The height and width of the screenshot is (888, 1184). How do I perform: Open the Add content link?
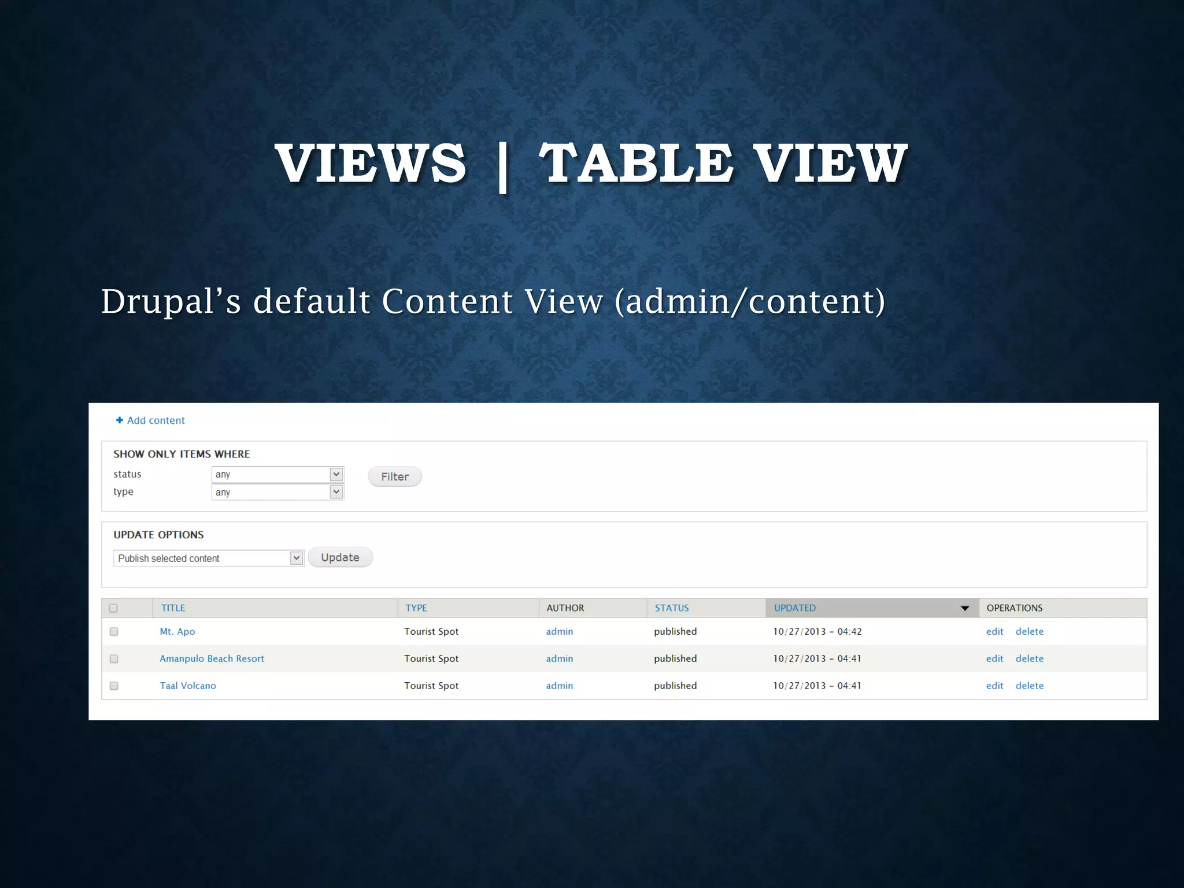(156, 420)
